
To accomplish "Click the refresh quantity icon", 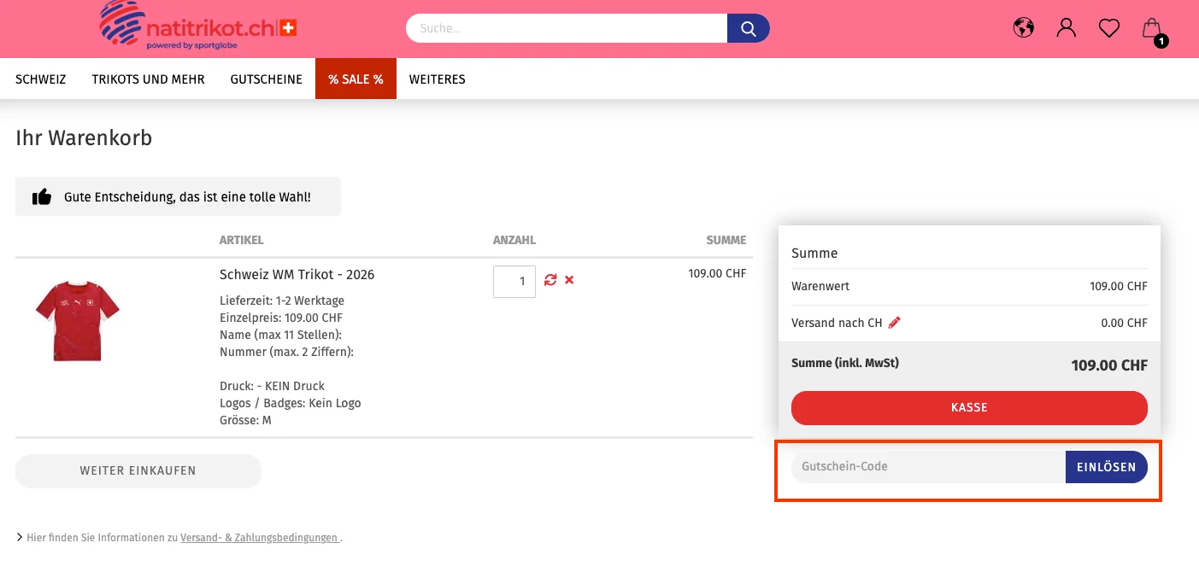I will tap(550, 280).
